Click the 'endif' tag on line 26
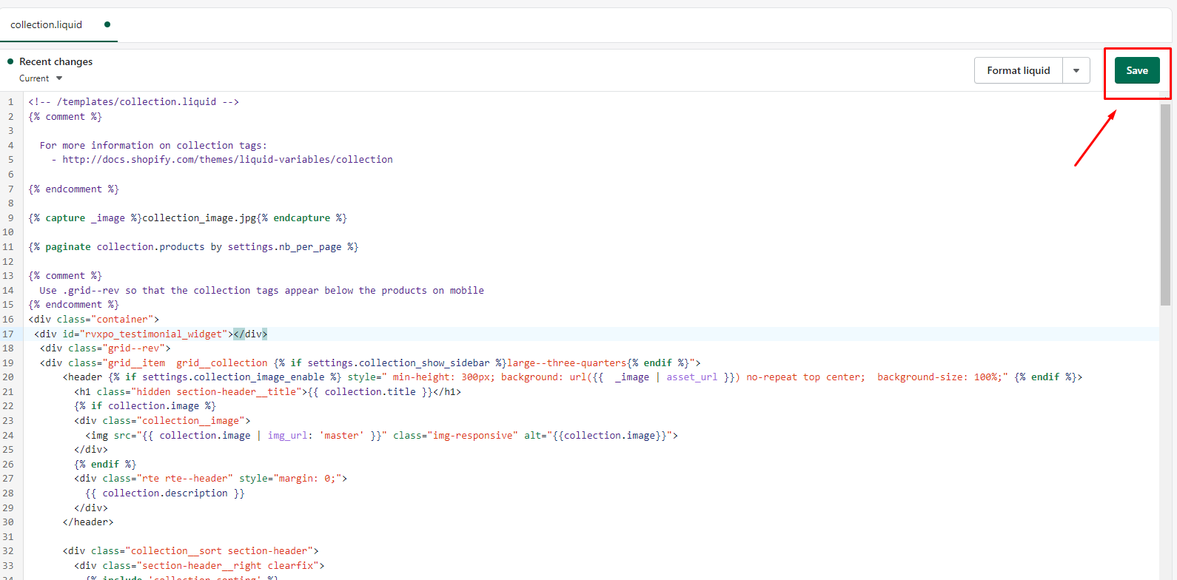The height and width of the screenshot is (580, 1177). click(105, 464)
